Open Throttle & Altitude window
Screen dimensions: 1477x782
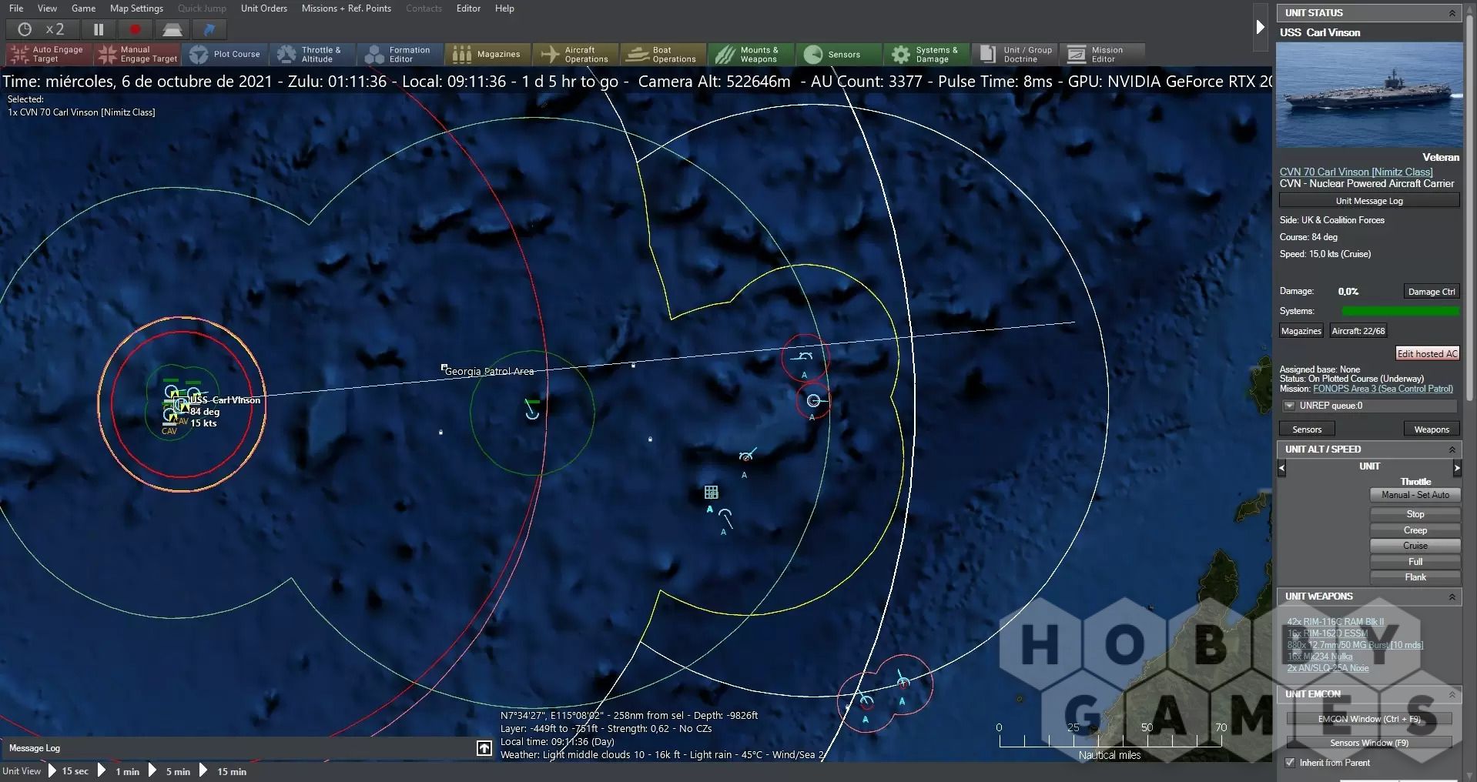point(313,54)
